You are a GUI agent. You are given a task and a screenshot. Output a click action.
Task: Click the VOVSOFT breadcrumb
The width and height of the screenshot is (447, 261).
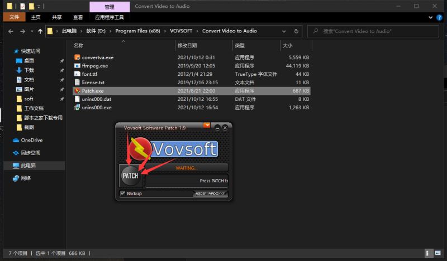pos(181,31)
